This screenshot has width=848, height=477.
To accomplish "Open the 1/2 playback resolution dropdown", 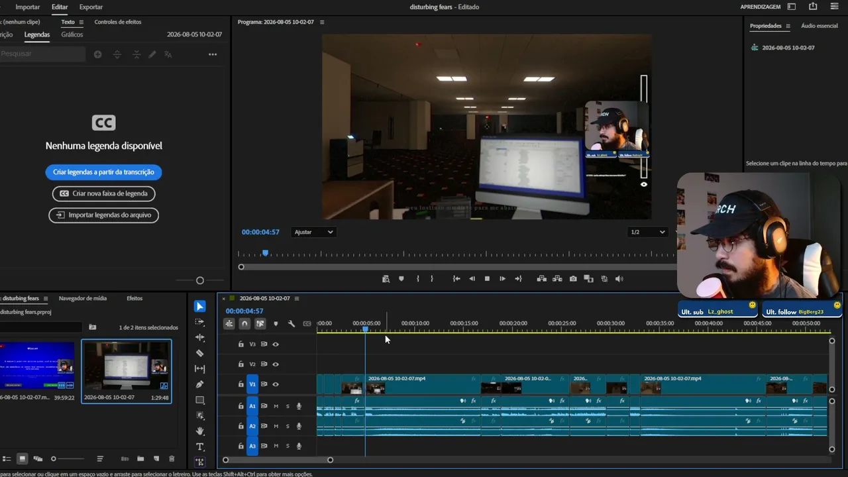I will click(648, 232).
